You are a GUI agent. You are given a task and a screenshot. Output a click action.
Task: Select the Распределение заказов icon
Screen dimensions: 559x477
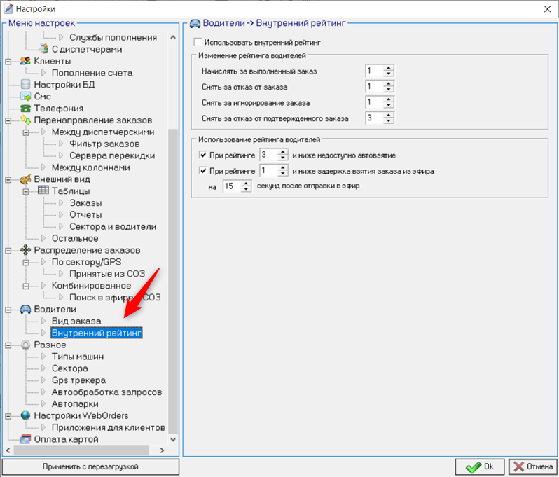[25, 250]
